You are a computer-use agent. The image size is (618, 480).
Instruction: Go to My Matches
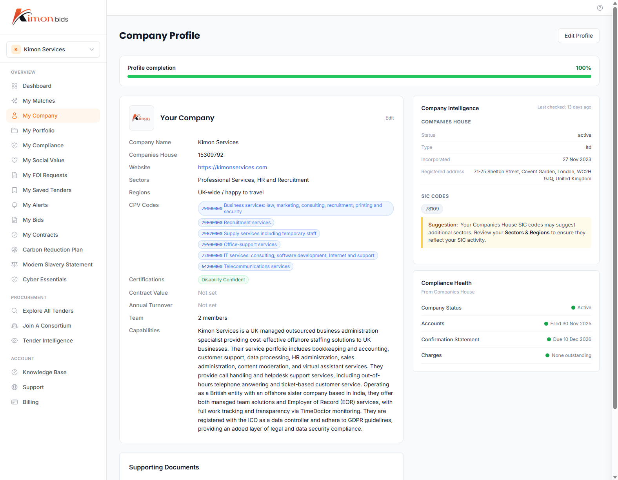click(53, 101)
